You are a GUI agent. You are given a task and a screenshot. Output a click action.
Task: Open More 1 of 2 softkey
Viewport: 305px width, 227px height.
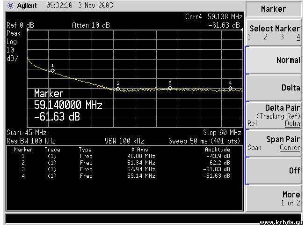[x=274, y=198]
